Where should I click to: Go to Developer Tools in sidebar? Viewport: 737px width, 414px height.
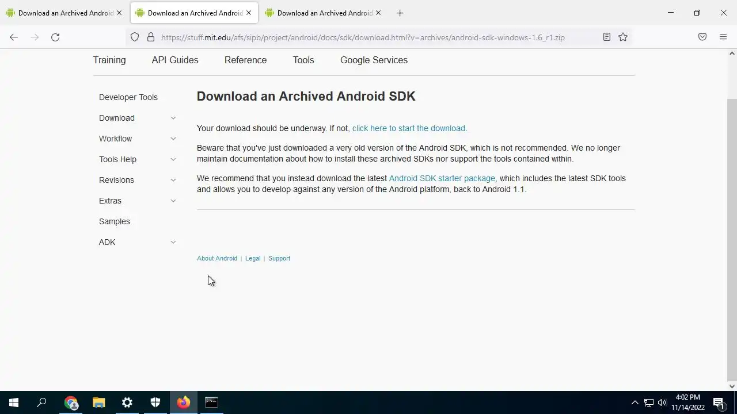[128, 97]
